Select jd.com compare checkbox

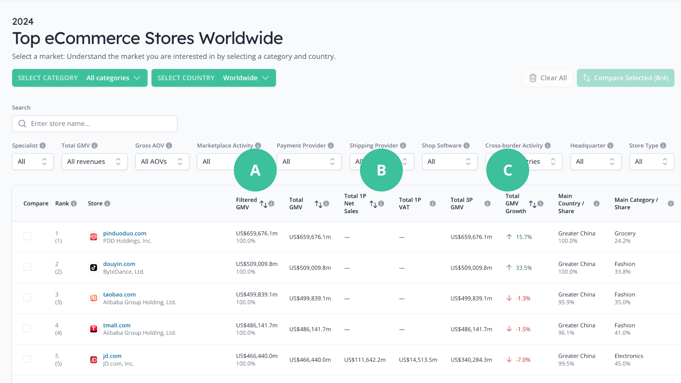click(x=27, y=359)
